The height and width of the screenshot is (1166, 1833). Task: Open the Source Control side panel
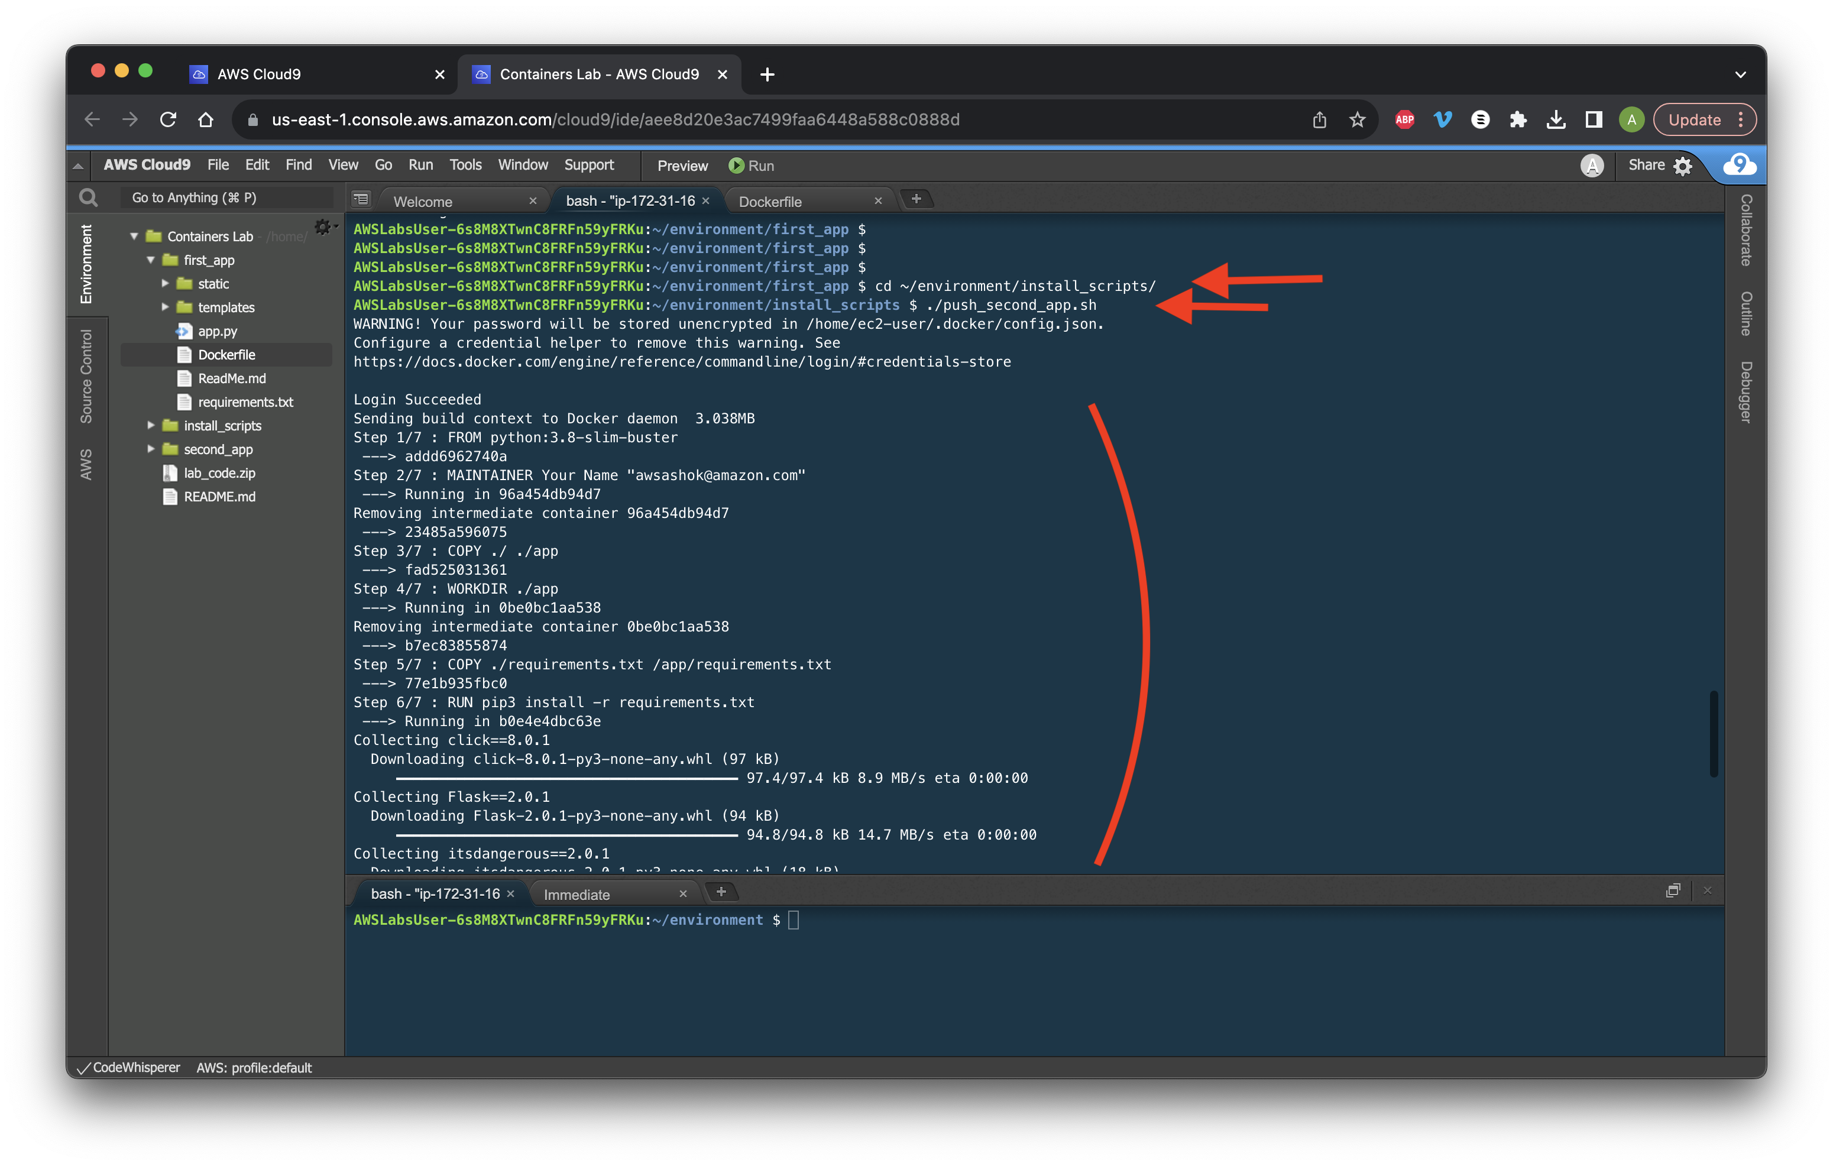(86, 376)
